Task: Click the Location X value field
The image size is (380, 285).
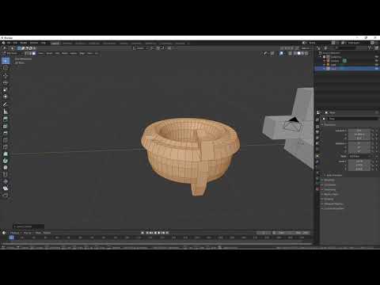Action: [359, 131]
